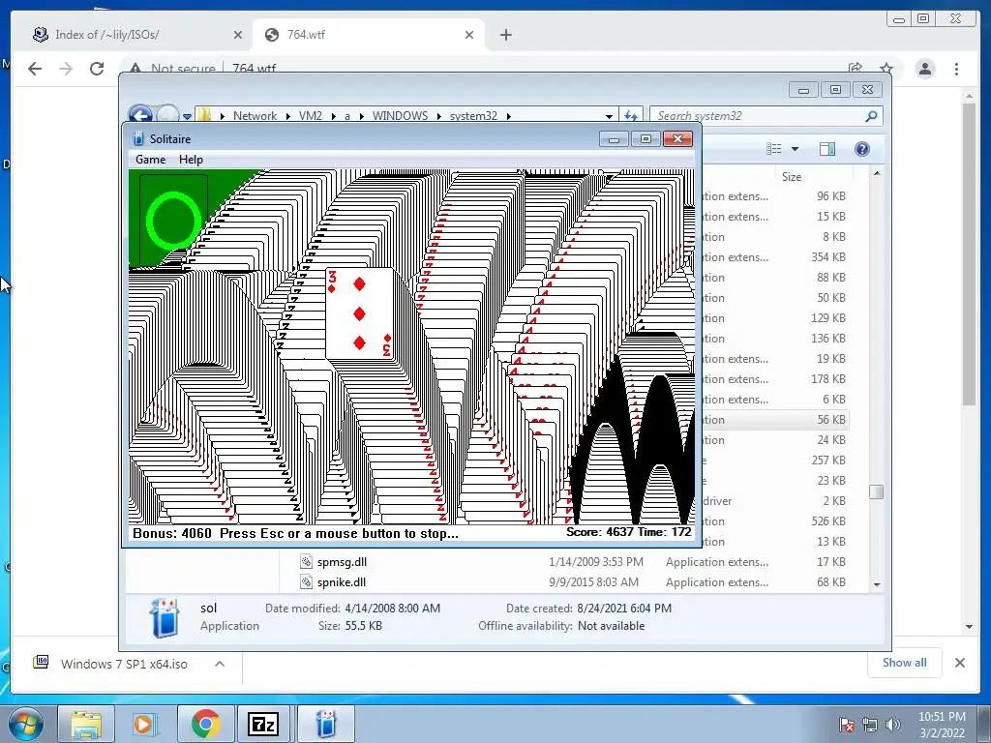Select the spmsg.dll file
This screenshot has width=991, height=743.
(342, 562)
